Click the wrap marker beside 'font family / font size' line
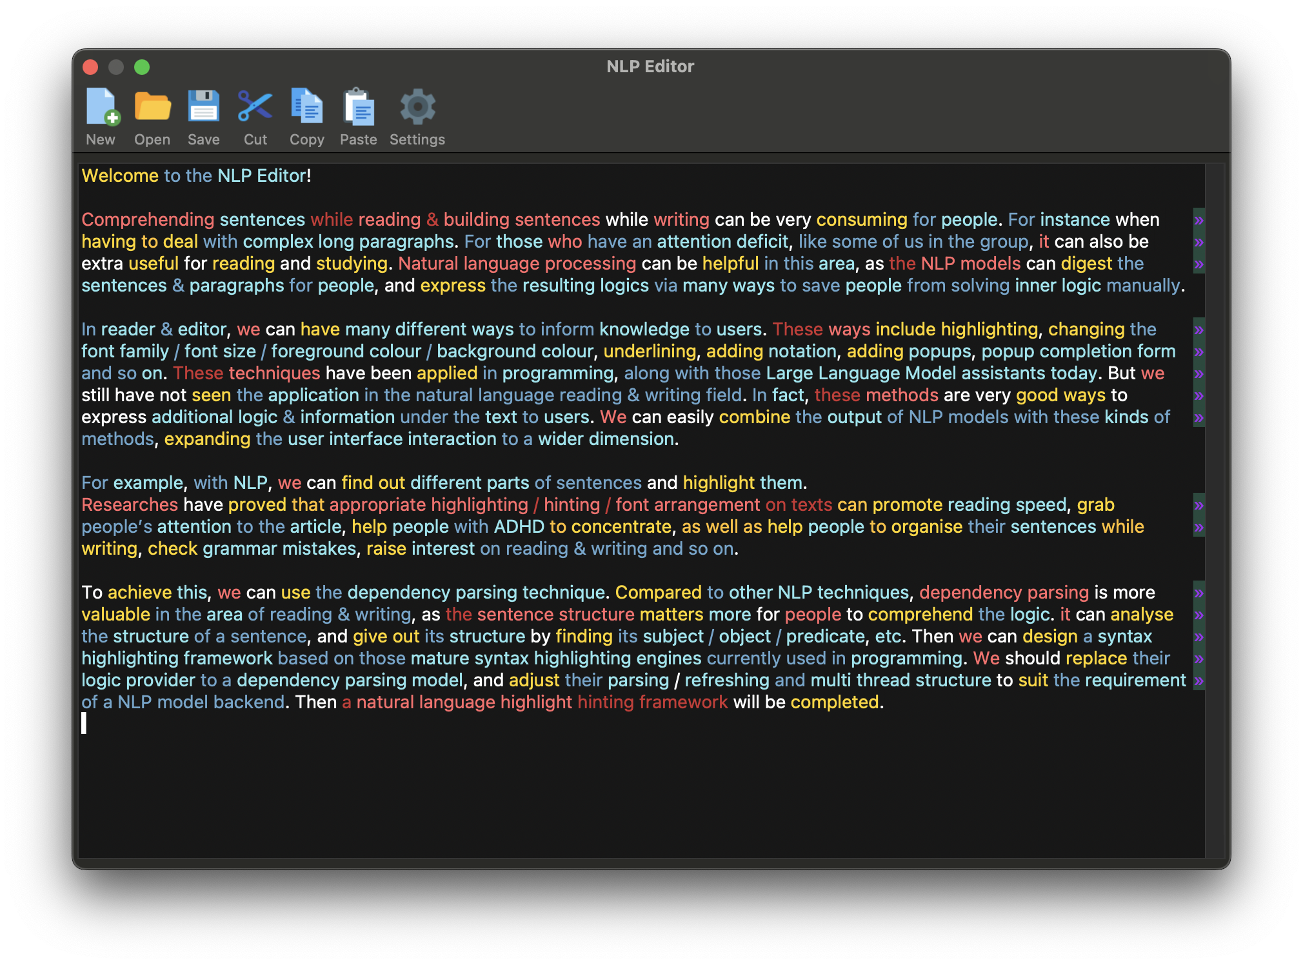Image resolution: width=1303 pixels, height=965 pixels. (1199, 352)
